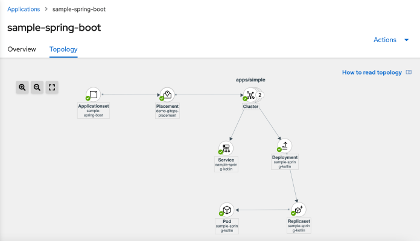Click the Placement demo-gitops-placement label

pyautogui.click(x=167, y=110)
